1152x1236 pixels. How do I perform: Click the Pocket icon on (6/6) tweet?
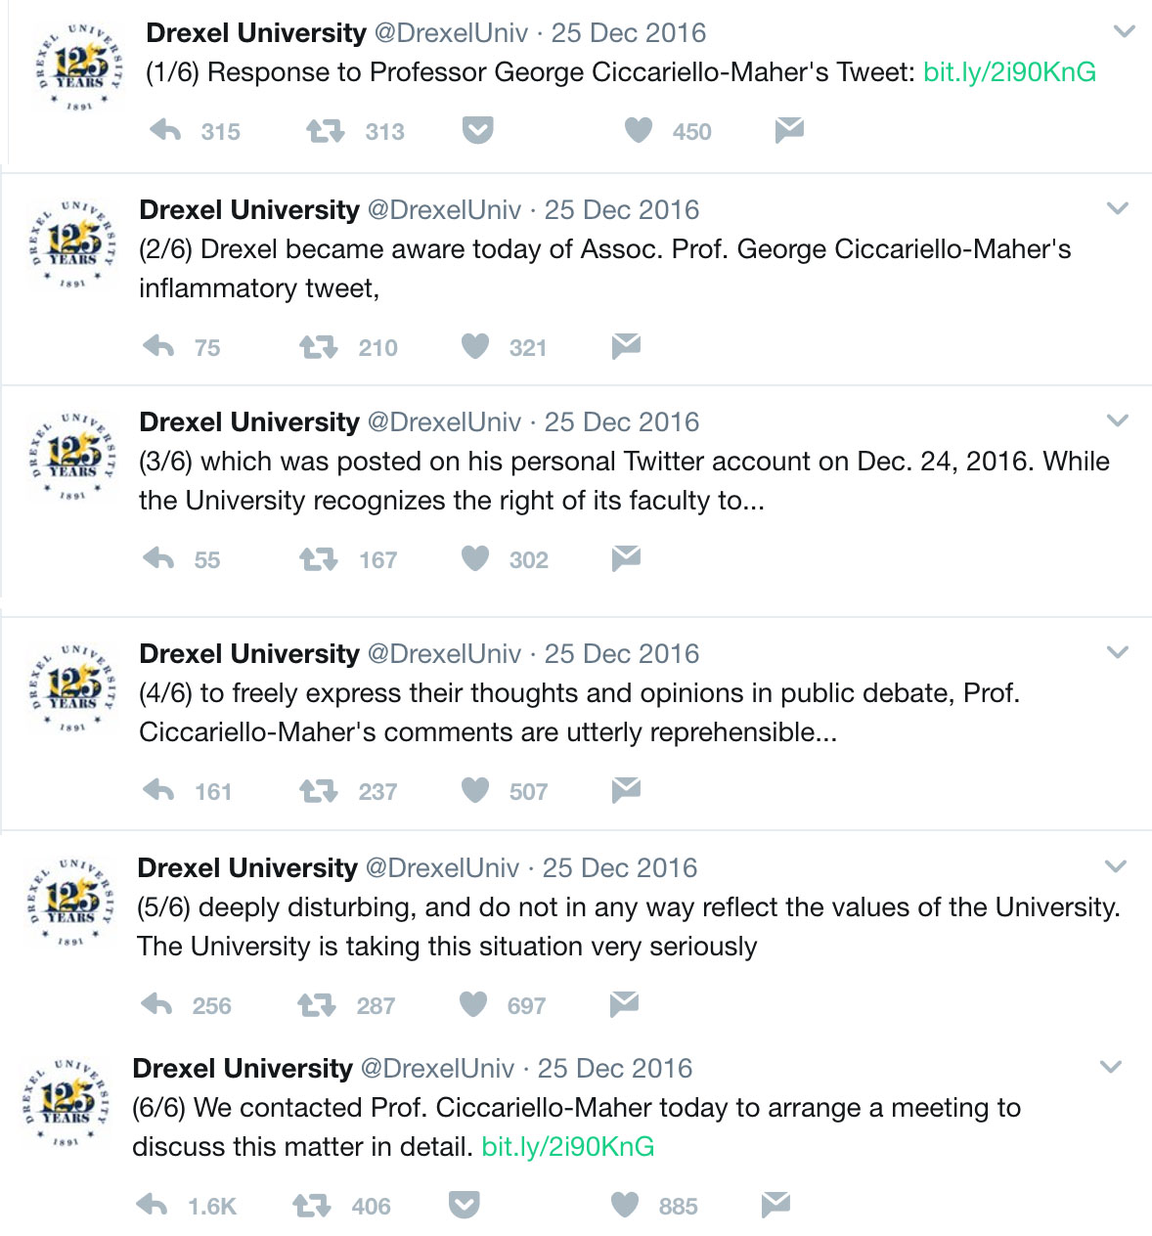464,1205
